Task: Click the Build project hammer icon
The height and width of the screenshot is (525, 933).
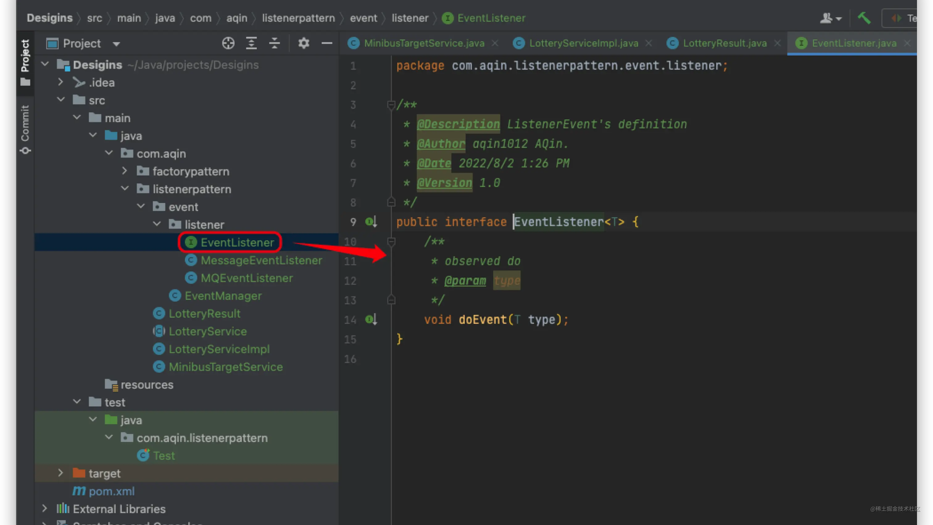Action: coord(864,18)
